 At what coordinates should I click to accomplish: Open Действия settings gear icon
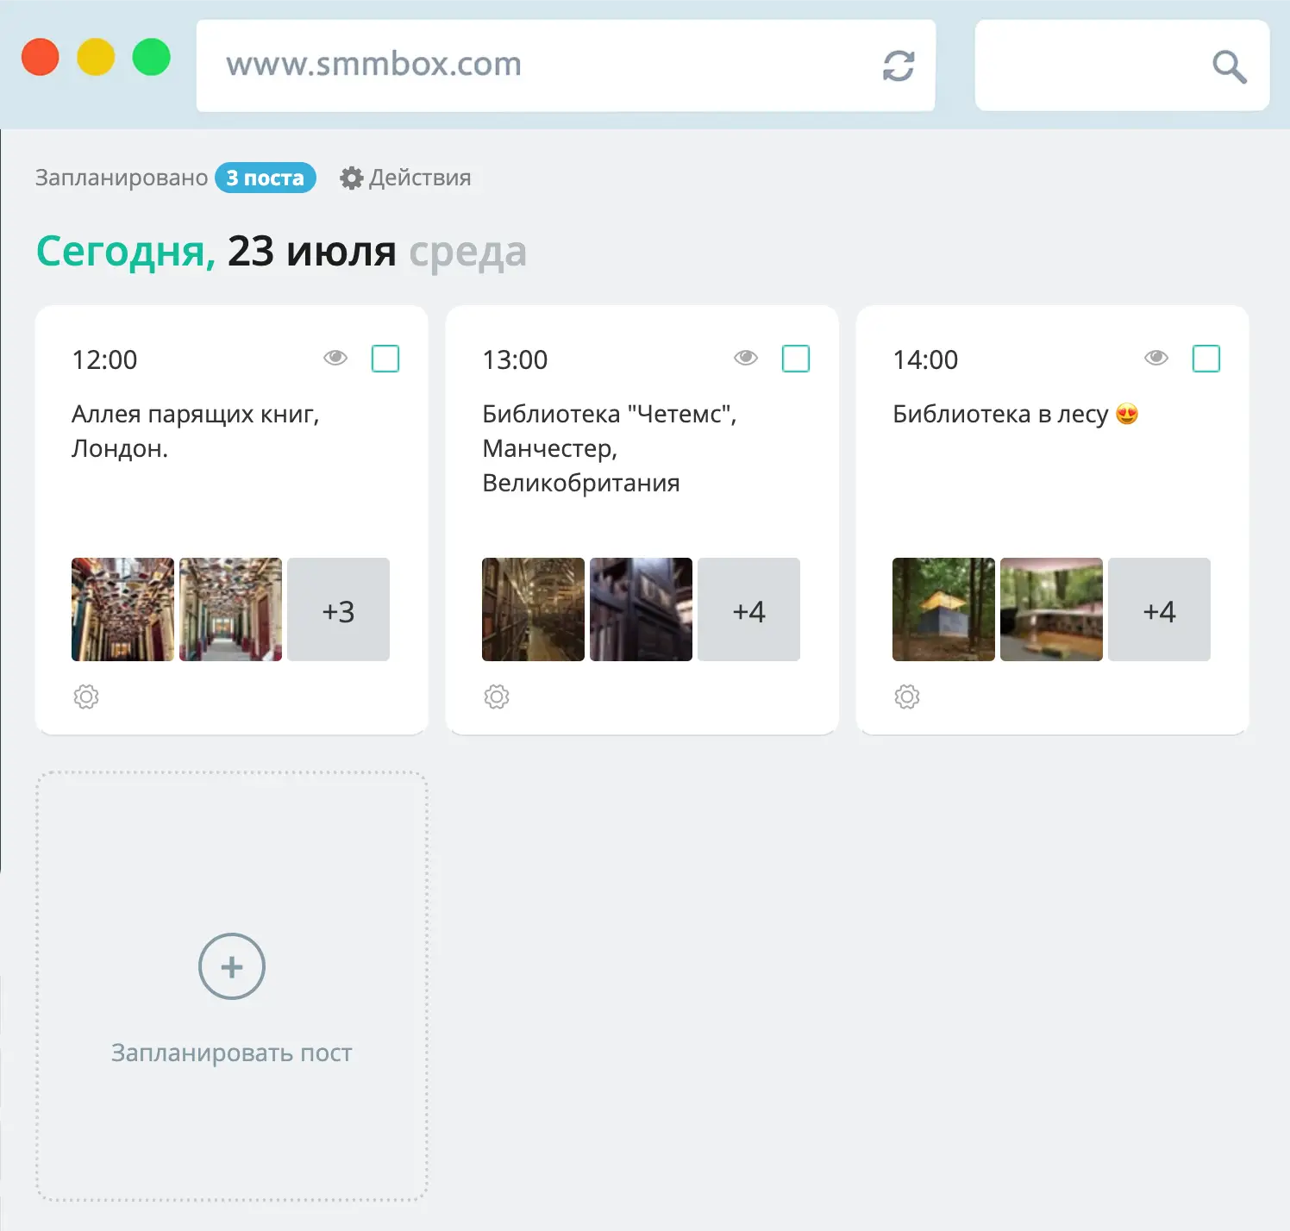point(352,178)
